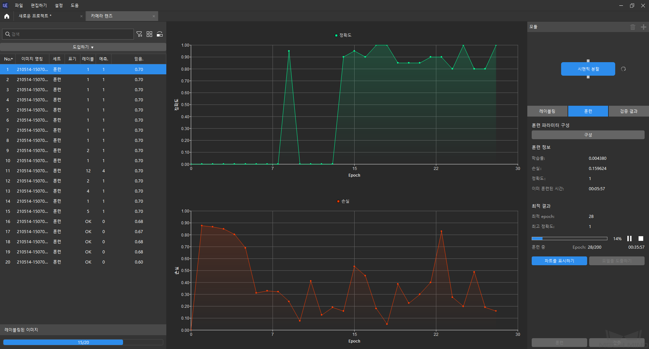Minimize the application window
Screen dimensions: 649x349
621,5
